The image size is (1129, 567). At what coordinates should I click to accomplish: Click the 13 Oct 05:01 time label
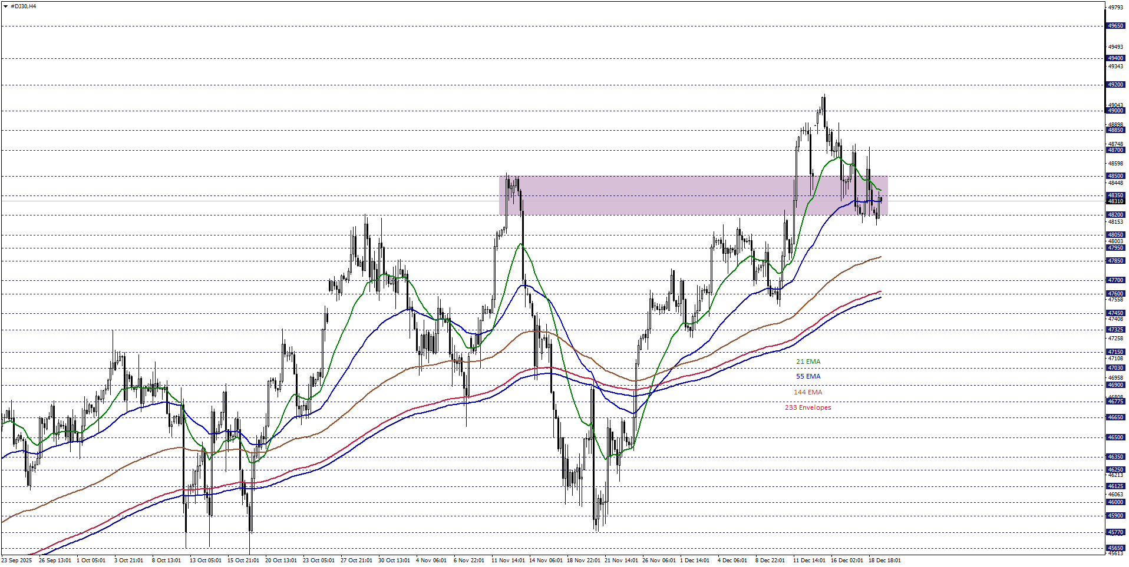206,561
